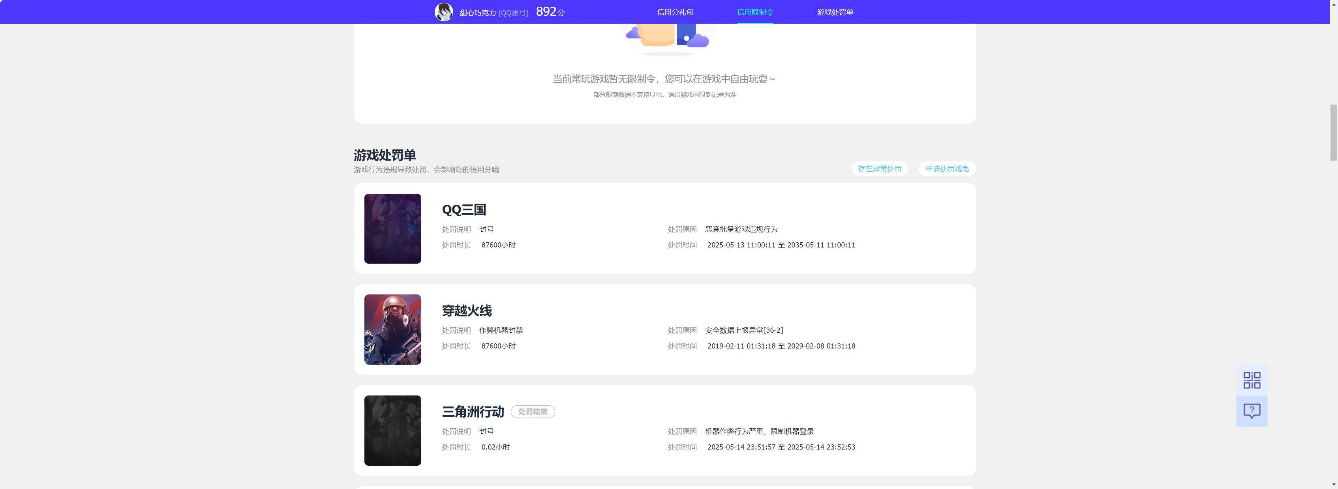This screenshot has height=489, width=1338.
Task: Click the 892分 credit score
Action: (x=550, y=11)
